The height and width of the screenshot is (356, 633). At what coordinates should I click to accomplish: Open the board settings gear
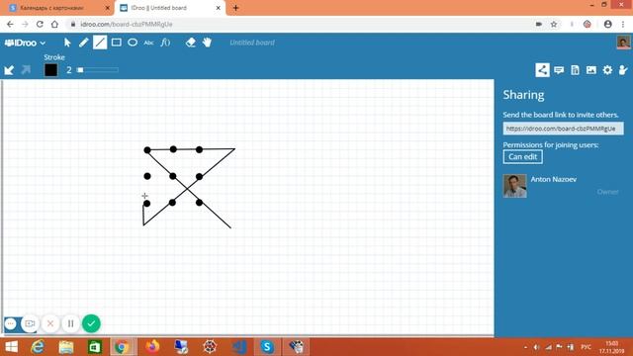pos(607,70)
